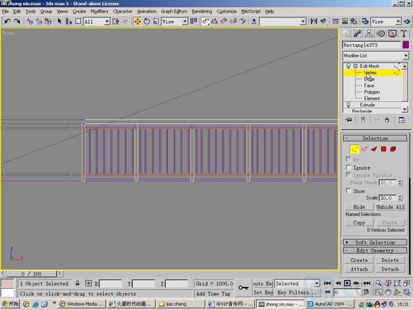The width and height of the screenshot is (413, 310).
Task: Open the Create command panel tab
Action: 346,34
